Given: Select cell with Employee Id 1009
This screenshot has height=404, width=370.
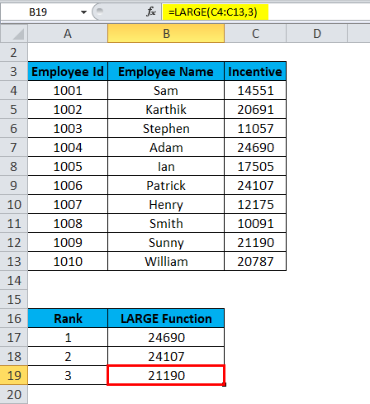Looking at the screenshot, I should click(x=68, y=242).
